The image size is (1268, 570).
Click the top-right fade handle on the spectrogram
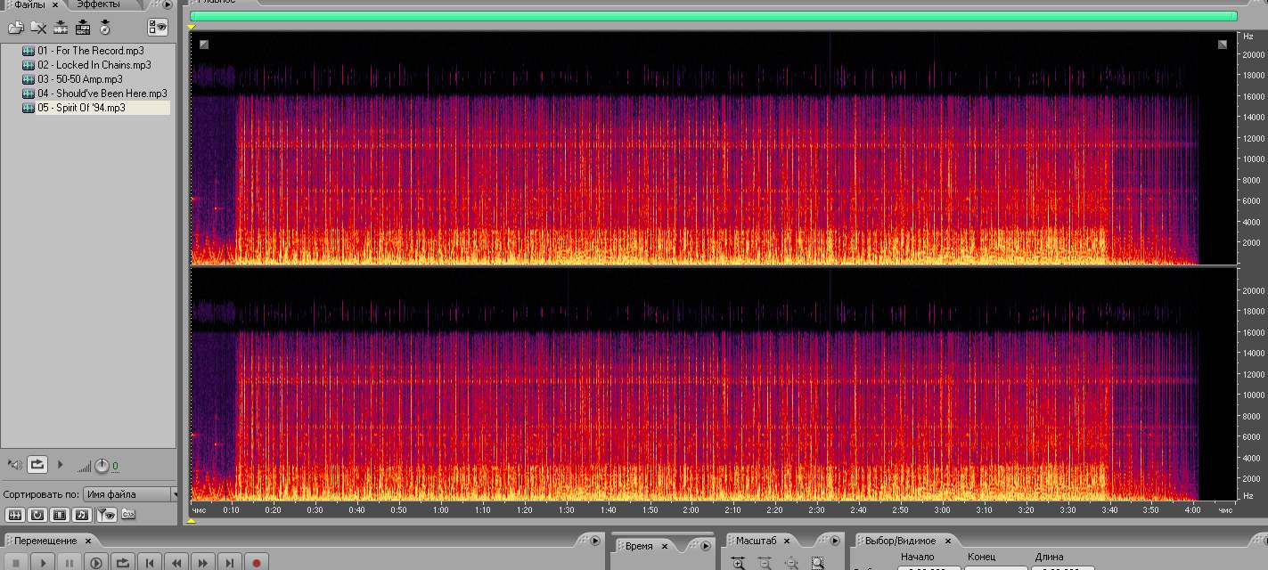coord(1223,45)
